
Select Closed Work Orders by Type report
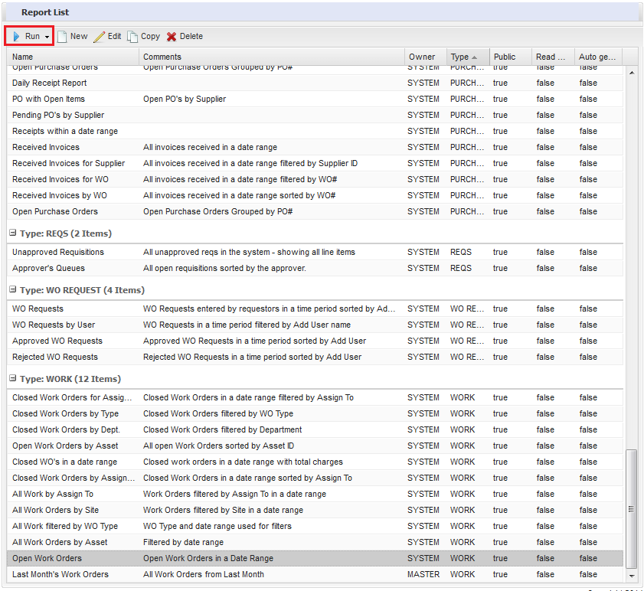point(315,413)
